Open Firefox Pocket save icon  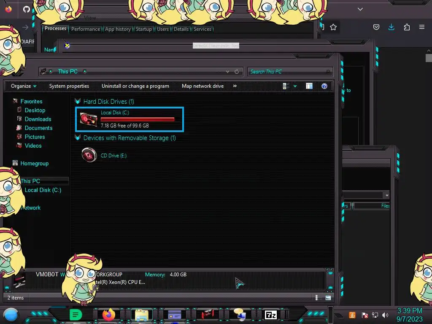[x=376, y=27]
